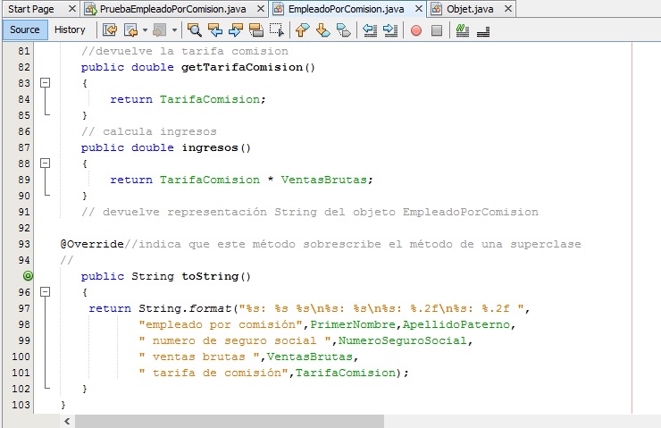661x428 pixels.
Task: Jump to the previous search occurrence
Action: [x=215, y=29]
